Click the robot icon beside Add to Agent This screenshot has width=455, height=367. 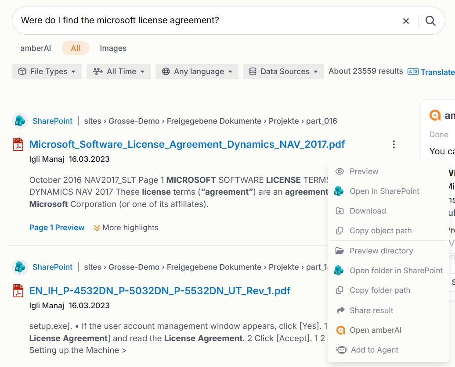pos(342,350)
